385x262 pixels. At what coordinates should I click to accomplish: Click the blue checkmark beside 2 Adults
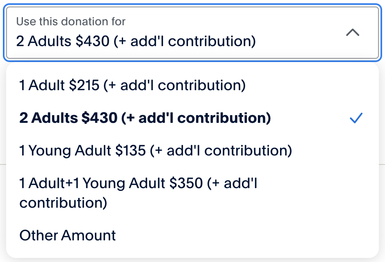point(356,118)
